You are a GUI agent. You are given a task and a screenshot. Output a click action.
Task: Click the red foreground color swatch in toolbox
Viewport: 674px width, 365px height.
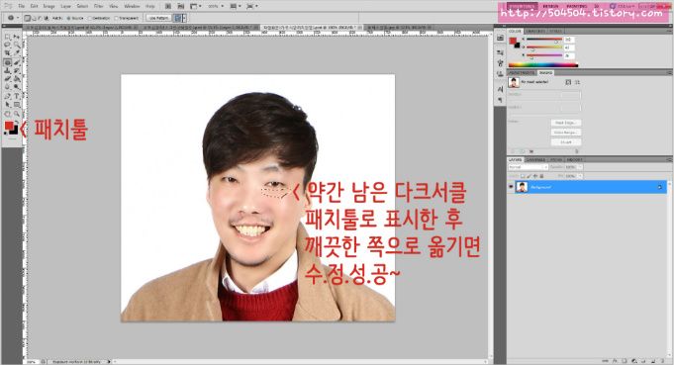click(9, 126)
